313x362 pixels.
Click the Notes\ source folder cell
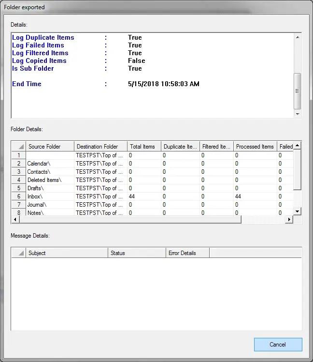[x=50, y=212]
